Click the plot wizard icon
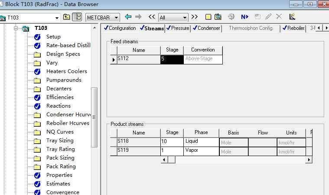The height and width of the screenshot is (195, 329). point(292,17)
